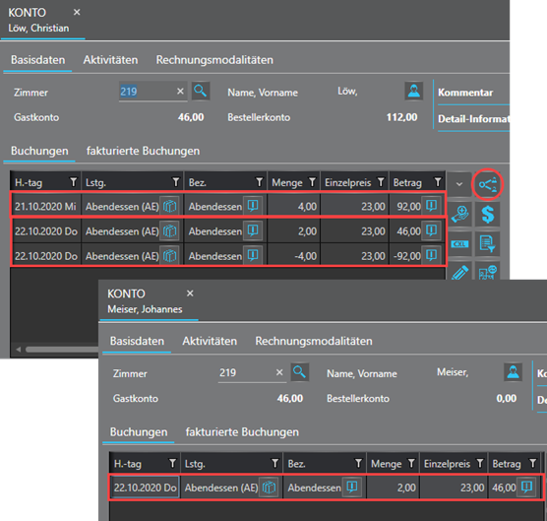Image resolution: width=547 pixels, height=521 pixels.
Task: Click the invoice document filter icon
Action: pyautogui.click(x=487, y=243)
